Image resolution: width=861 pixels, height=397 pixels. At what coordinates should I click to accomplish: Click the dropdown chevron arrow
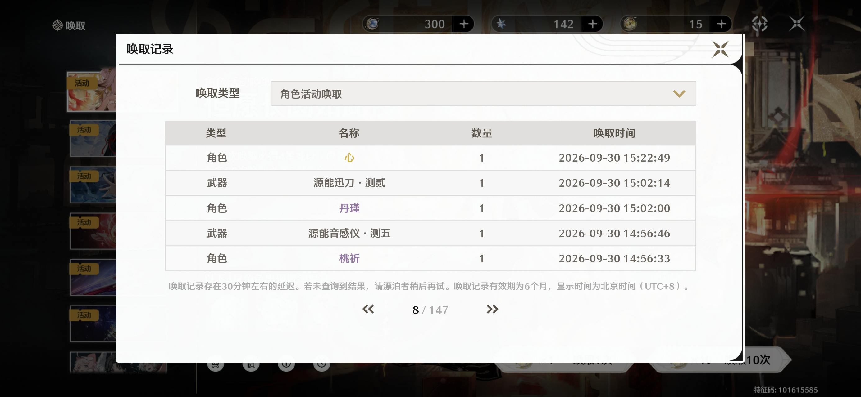tap(679, 94)
